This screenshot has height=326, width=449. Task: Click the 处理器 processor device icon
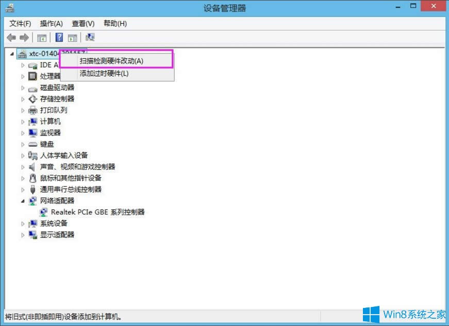click(32, 76)
